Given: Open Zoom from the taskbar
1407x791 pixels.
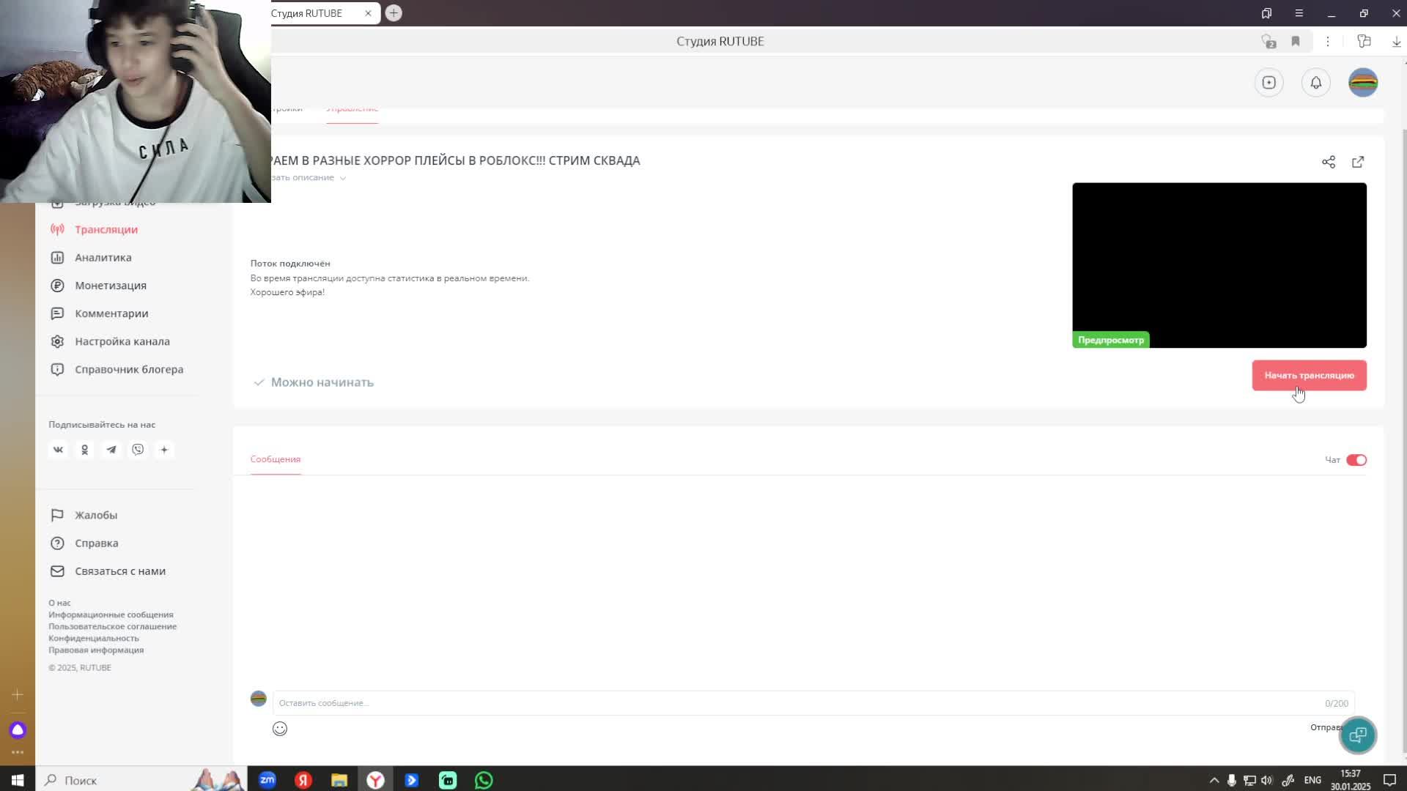Looking at the screenshot, I should point(267,780).
